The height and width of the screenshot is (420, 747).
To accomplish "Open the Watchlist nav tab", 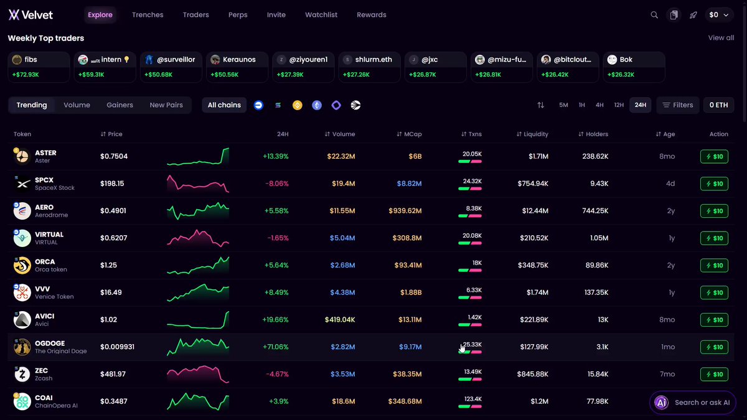I will coord(321,15).
